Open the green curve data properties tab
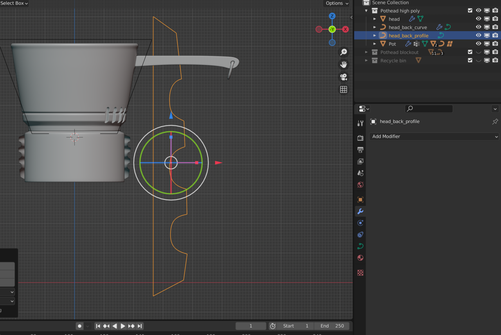 pos(360,246)
